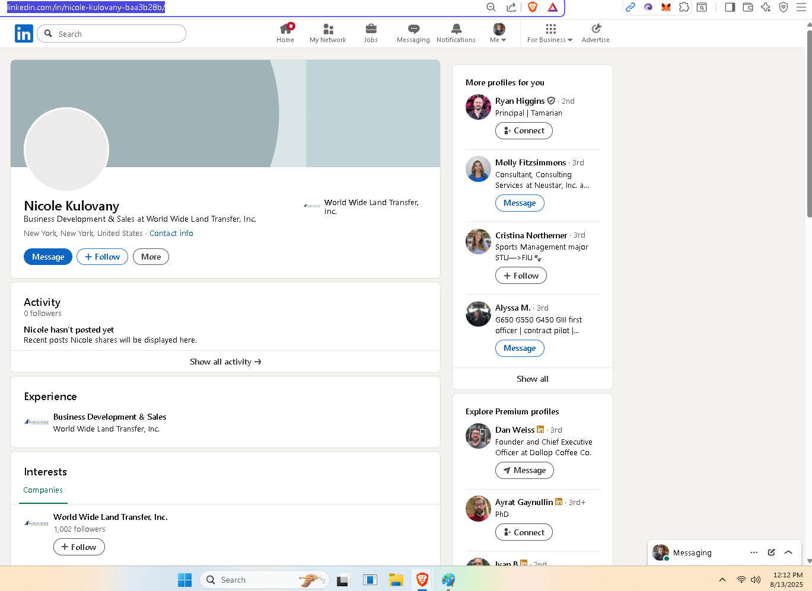Open the Jobs section

(x=371, y=33)
